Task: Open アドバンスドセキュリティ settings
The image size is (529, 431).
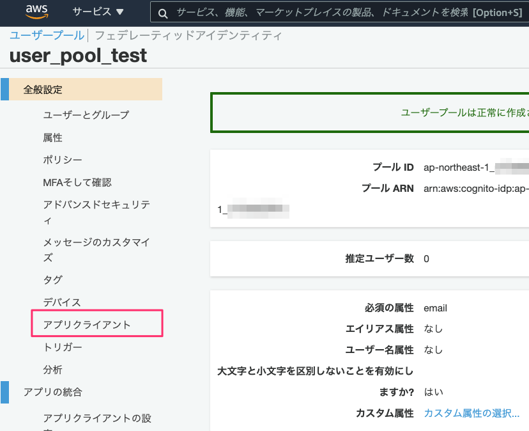Action: 96,212
